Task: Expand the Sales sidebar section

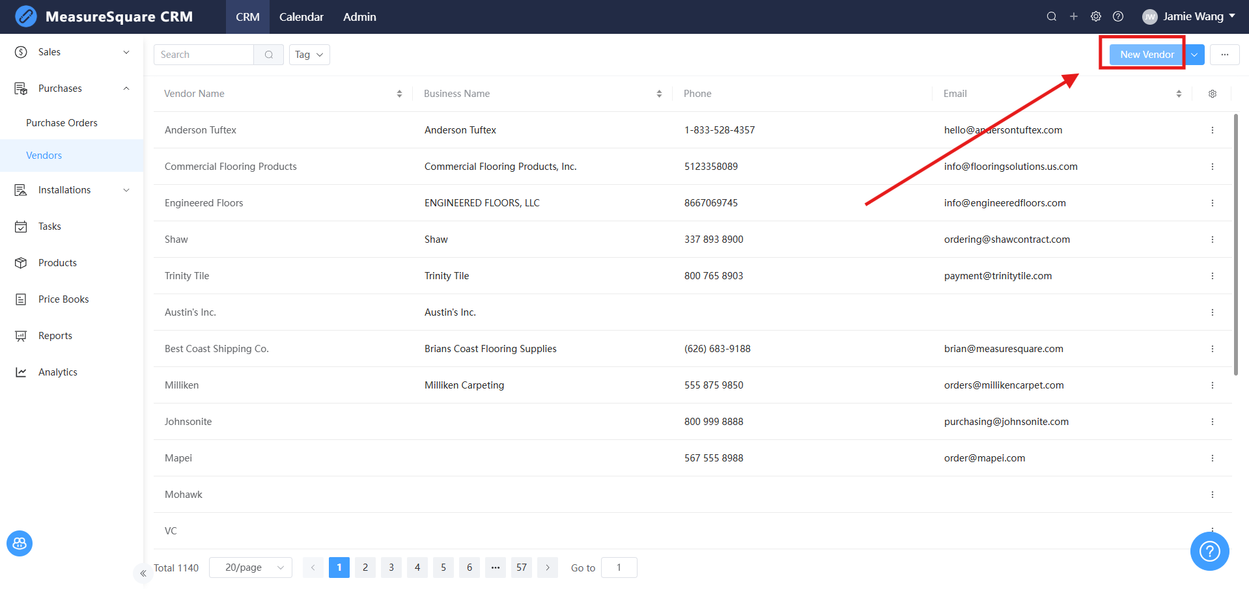Action: point(72,52)
